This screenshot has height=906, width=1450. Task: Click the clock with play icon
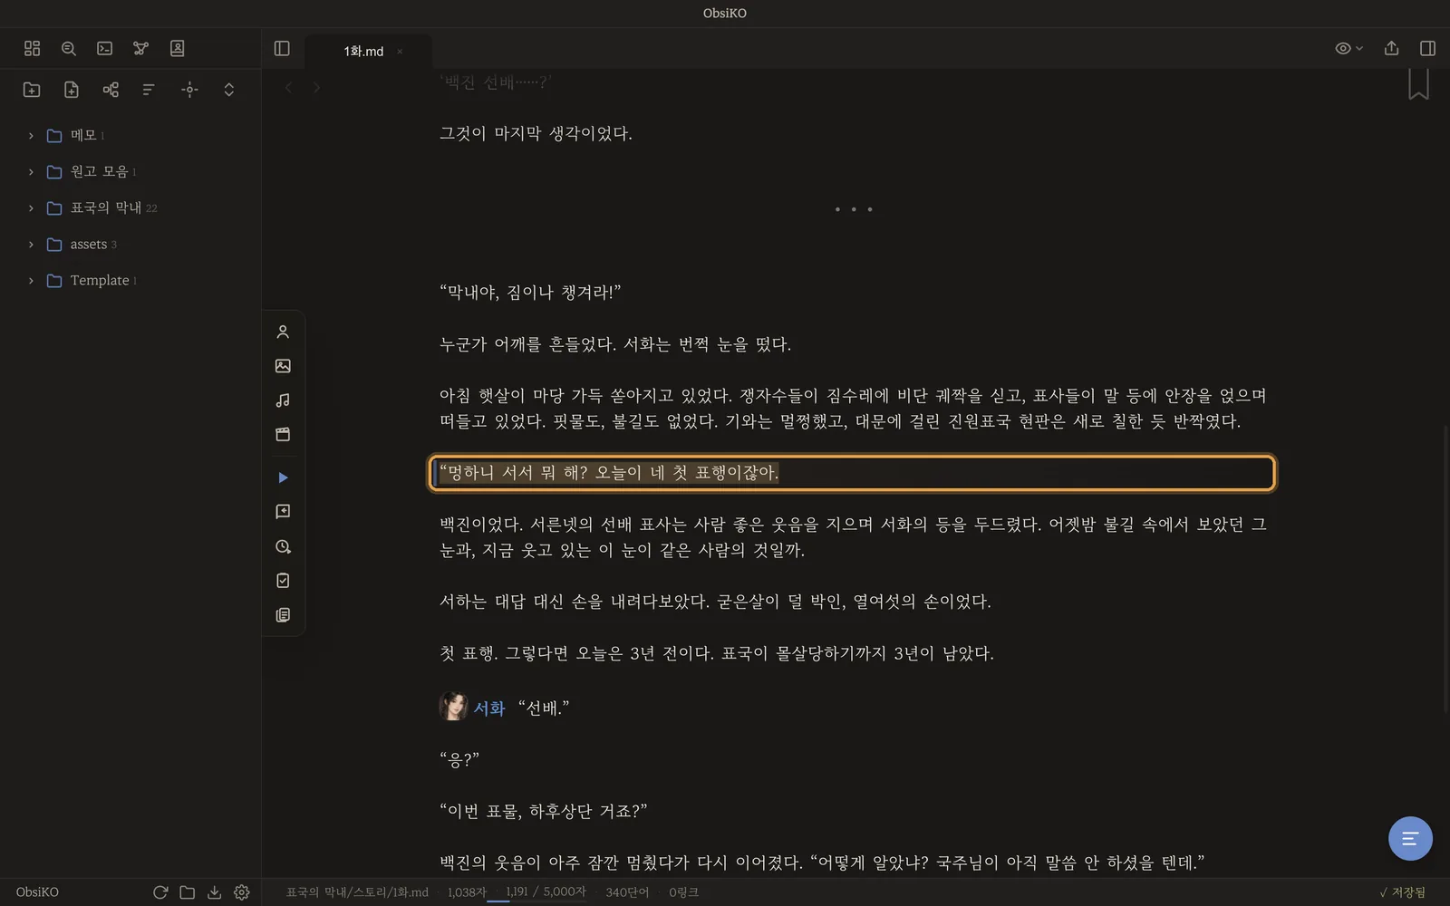(283, 547)
